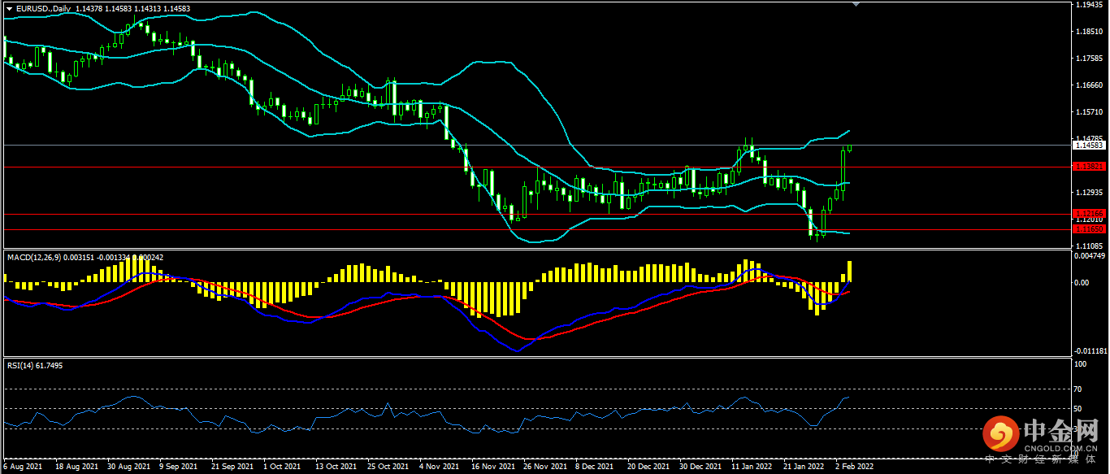The width and height of the screenshot is (1110, 474).
Task: Select the EURUSD.,Daily chart title text
Action: point(43,8)
